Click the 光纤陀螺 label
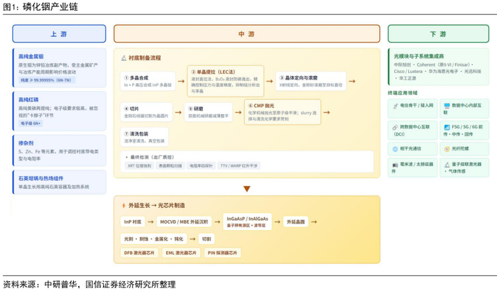497x291 pixels. point(460,148)
